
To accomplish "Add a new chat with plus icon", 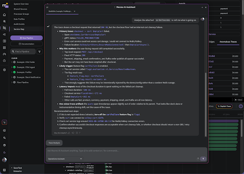I will (x=202, y=7).
